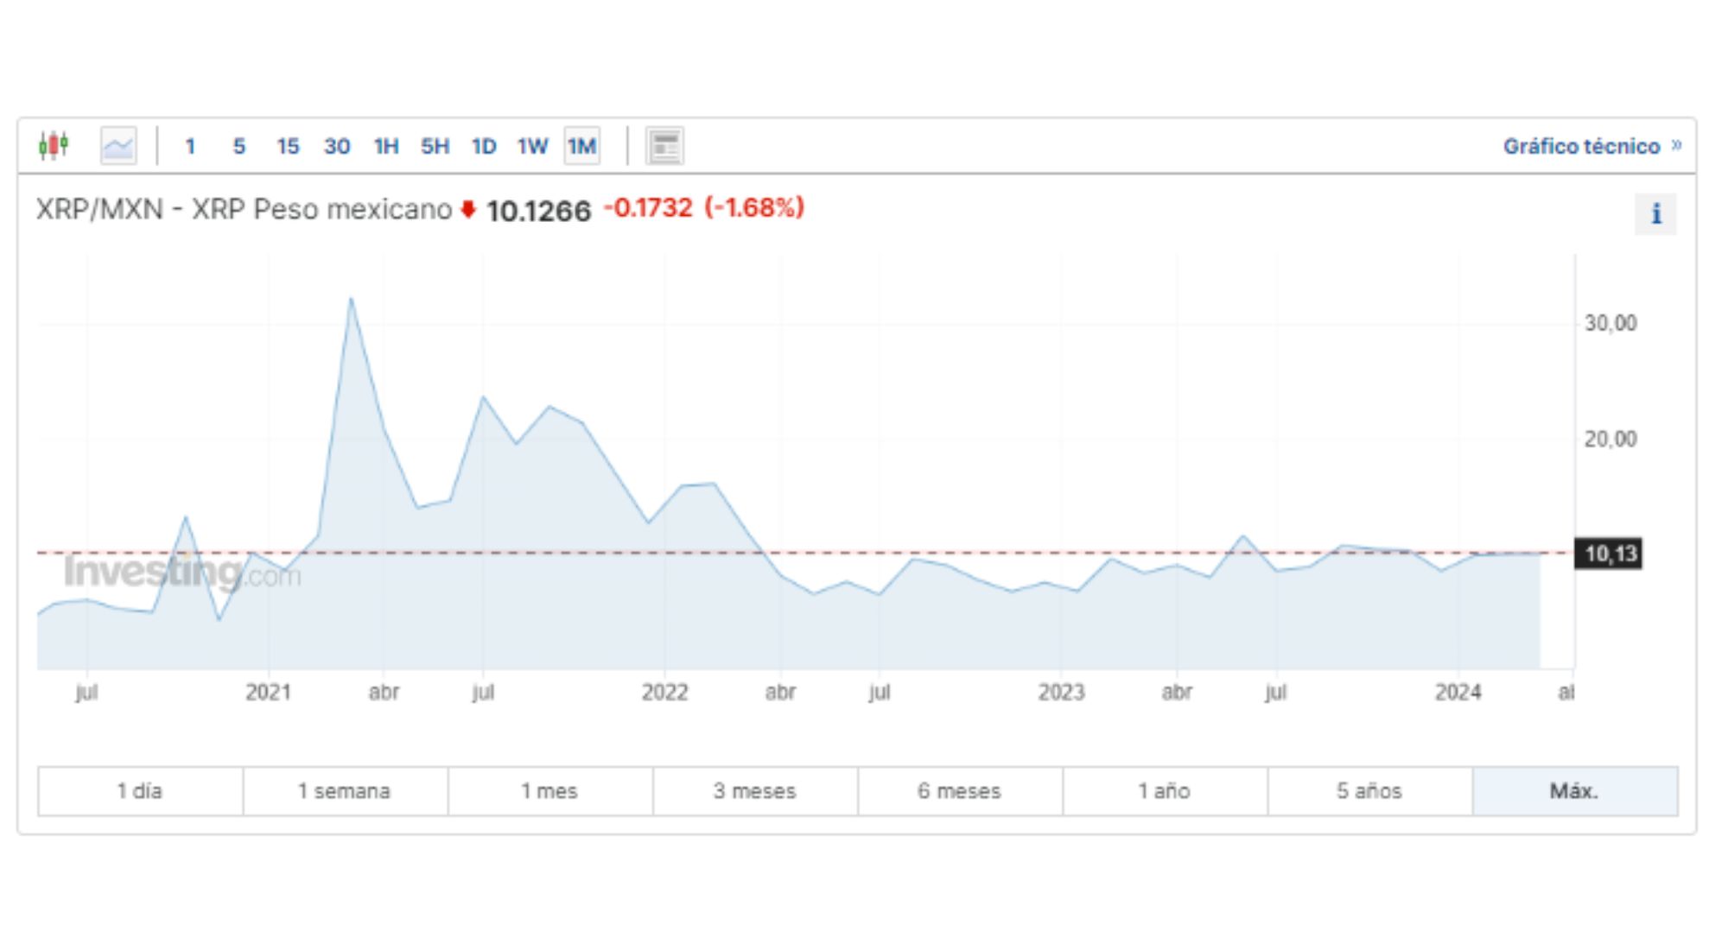Click the 10.1266 price value
Image resolution: width=1728 pixels, height=950 pixels.
[538, 211]
